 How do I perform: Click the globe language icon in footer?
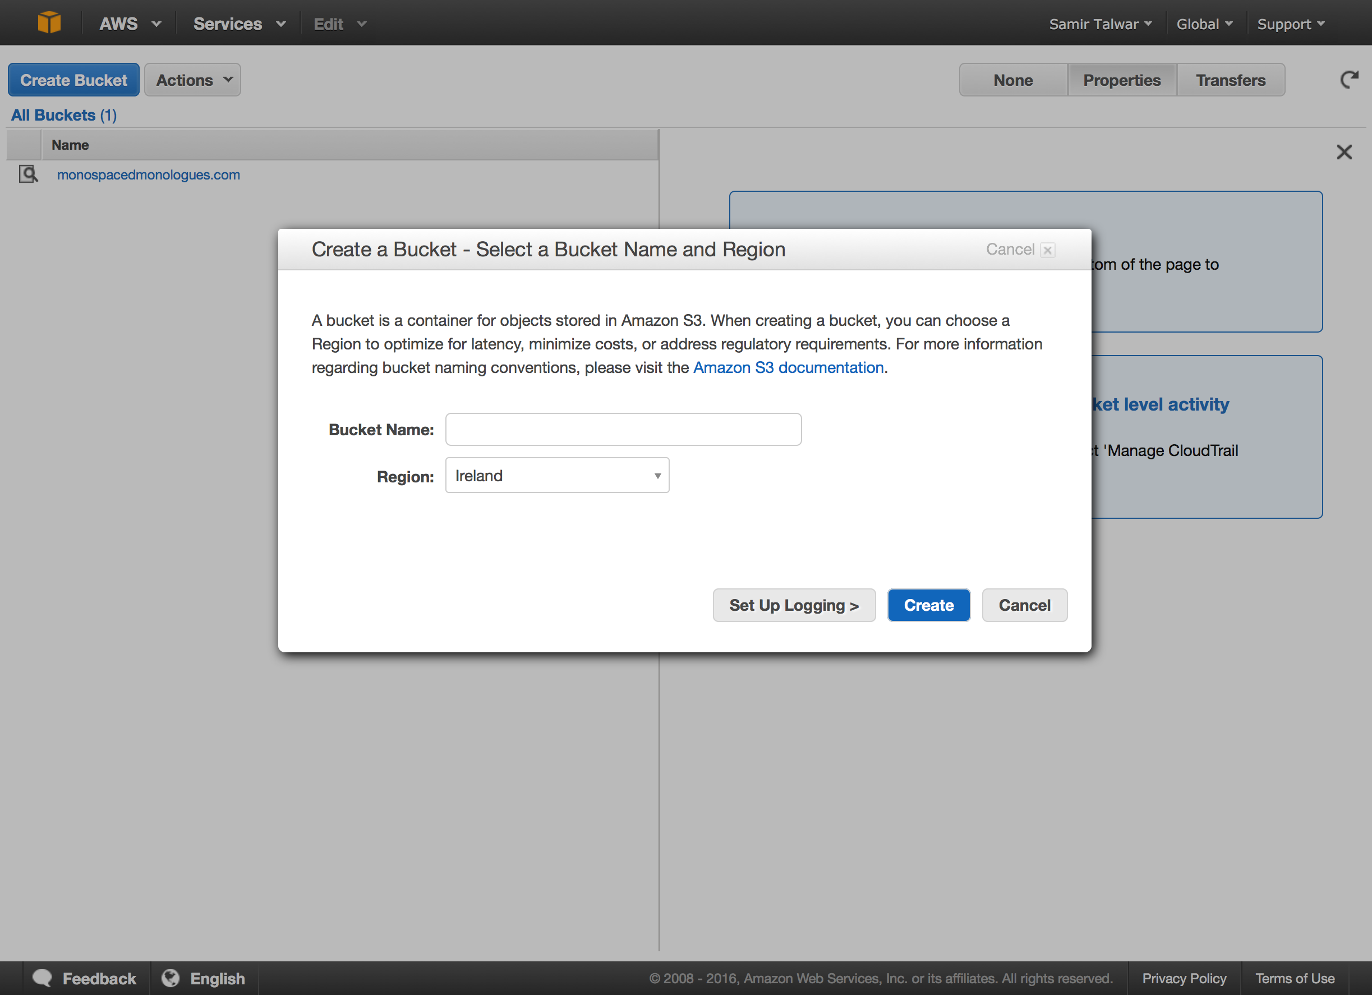(x=171, y=978)
